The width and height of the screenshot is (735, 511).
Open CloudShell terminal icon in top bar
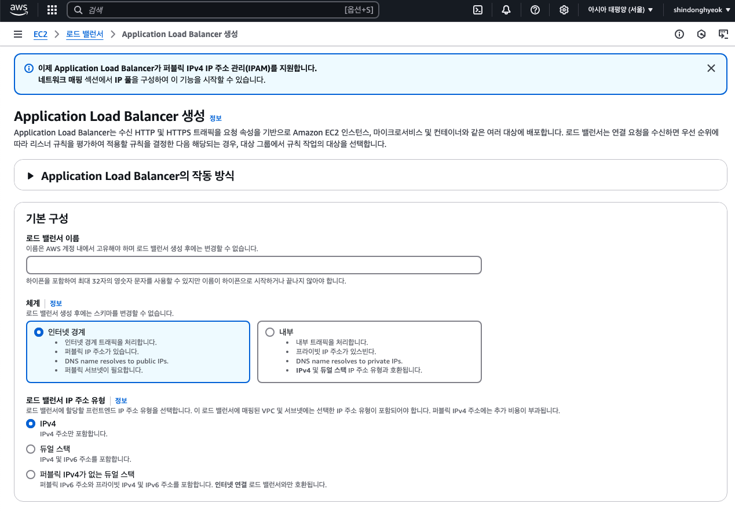478,10
